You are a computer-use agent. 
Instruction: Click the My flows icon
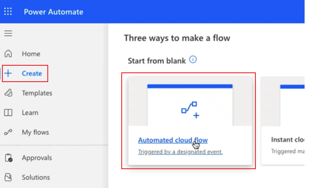click(x=8, y=132)
